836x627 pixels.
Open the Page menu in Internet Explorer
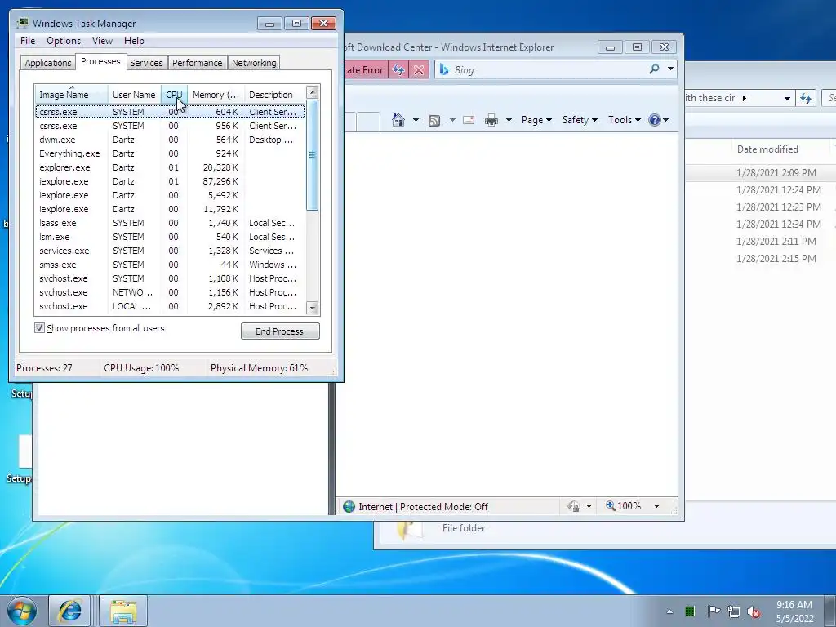[x=536, y=120]
